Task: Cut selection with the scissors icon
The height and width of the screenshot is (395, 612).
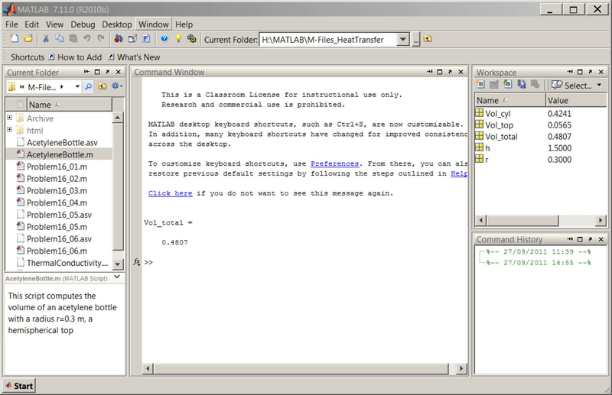Action: (46, 38)
